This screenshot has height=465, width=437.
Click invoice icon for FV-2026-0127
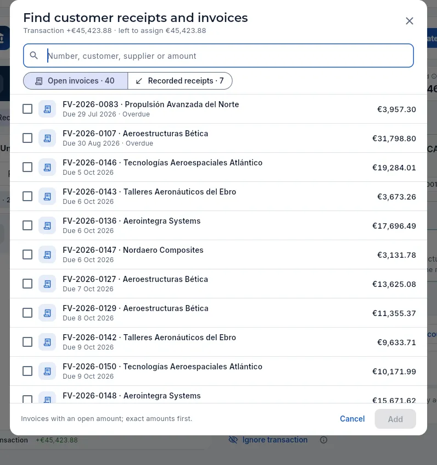pyautogui.click(x=47, y=284)
